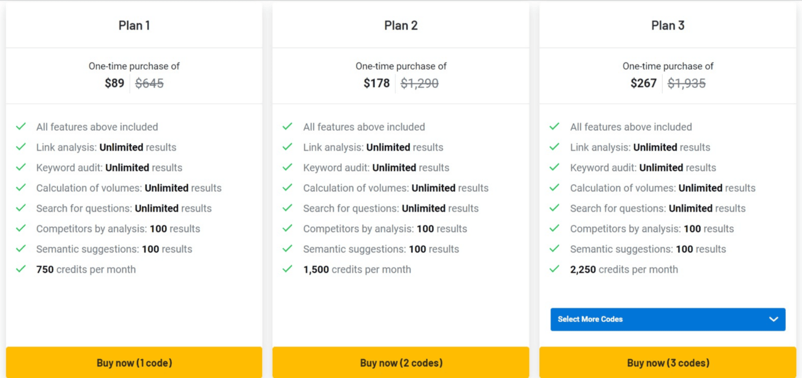Screen dimensions: 802x378
Task: Open the Select More Codes dropdown
Action: tap(668, 319)
